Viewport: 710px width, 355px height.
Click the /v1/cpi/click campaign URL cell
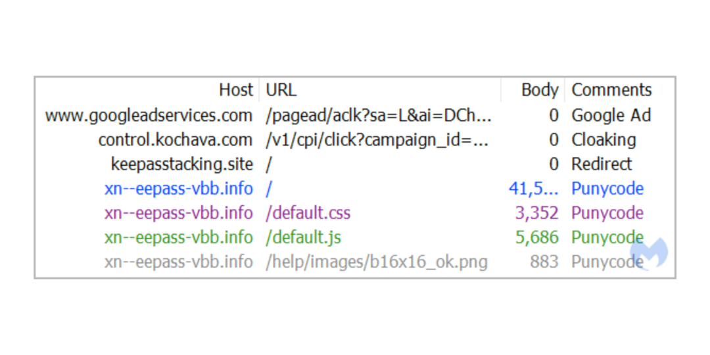coord(377,140)
